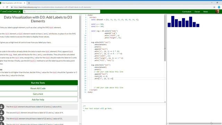Open the News link in navbar
This screenshot has height=125, width=222.
(x=206, y=11)
